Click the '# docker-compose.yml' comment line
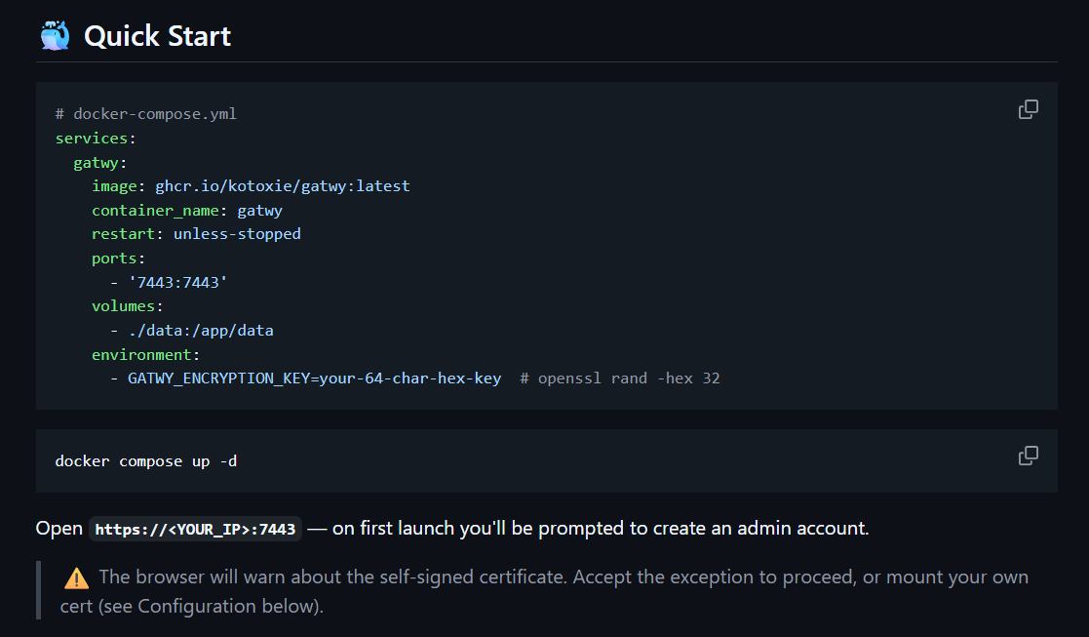The width and height of the screenshot is (1089, 637). point(146,113)
